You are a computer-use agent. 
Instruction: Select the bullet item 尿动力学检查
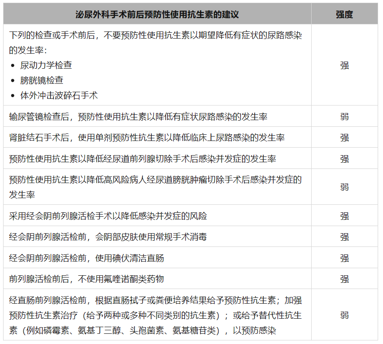coord(46,65)
